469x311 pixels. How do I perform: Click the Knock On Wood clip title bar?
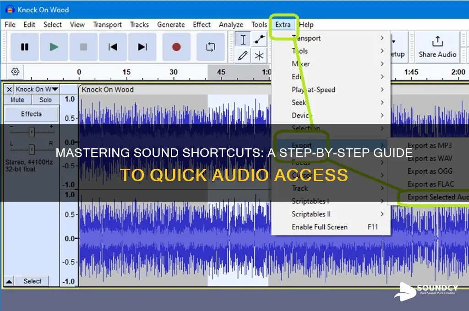pyautogui.click(x=175, y=90)
